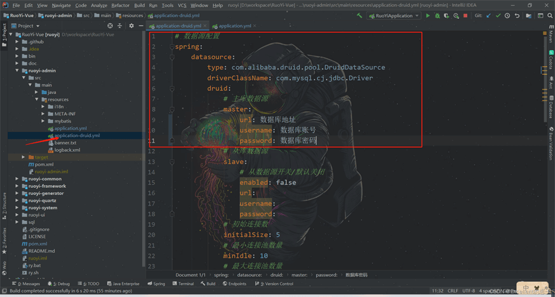Show Git history clock icon
The height and width of the screenshot is (297, 555).
tap(507, 15)
